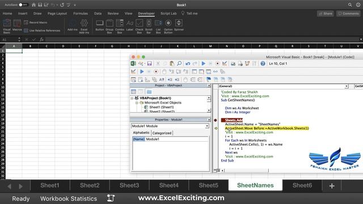The width and height of the screenshot is (363, 204).
Task: Open VBA Help question mark icon
Action: pyautogui.click(x=263, y=63)
